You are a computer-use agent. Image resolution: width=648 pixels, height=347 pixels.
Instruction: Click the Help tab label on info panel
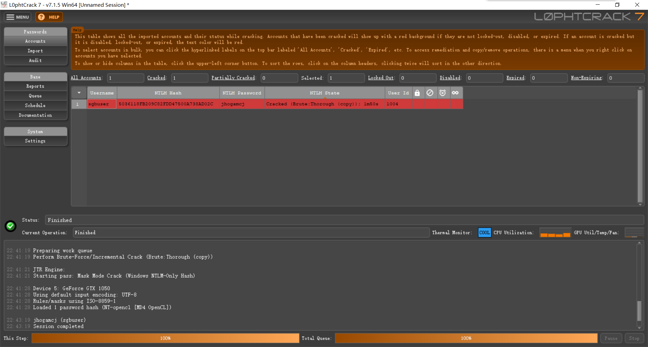(x=77, y=30)
